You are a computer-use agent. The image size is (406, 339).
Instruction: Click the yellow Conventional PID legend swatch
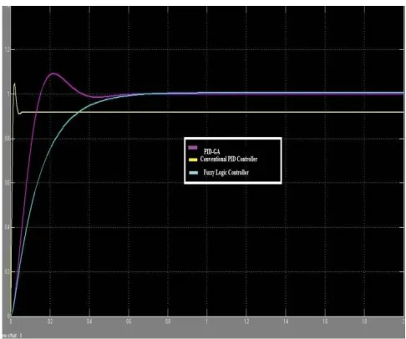pyautogui.click(x=193, y=159)
